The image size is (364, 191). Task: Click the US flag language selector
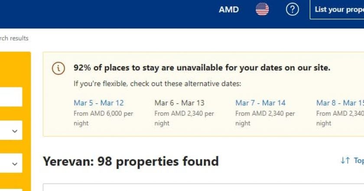(x=262, y=9)
